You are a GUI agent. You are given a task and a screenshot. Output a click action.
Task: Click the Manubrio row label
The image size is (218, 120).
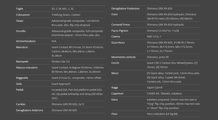coord(22,47)
